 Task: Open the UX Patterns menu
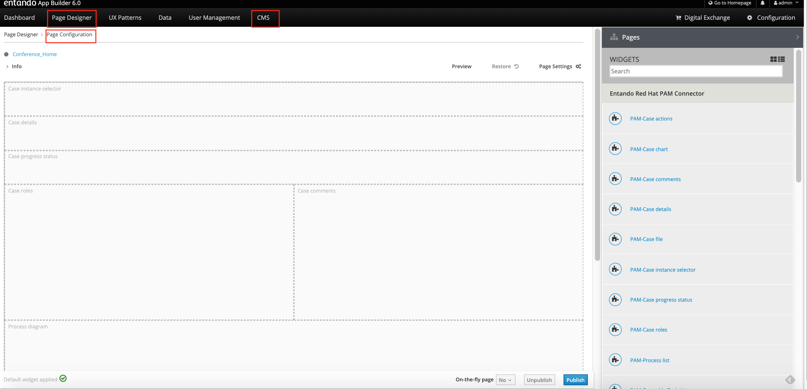(x=125, y=18)
